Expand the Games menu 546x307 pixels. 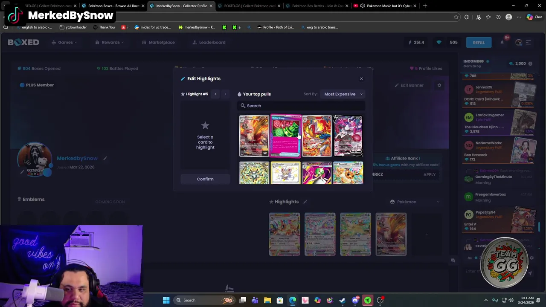64,42
